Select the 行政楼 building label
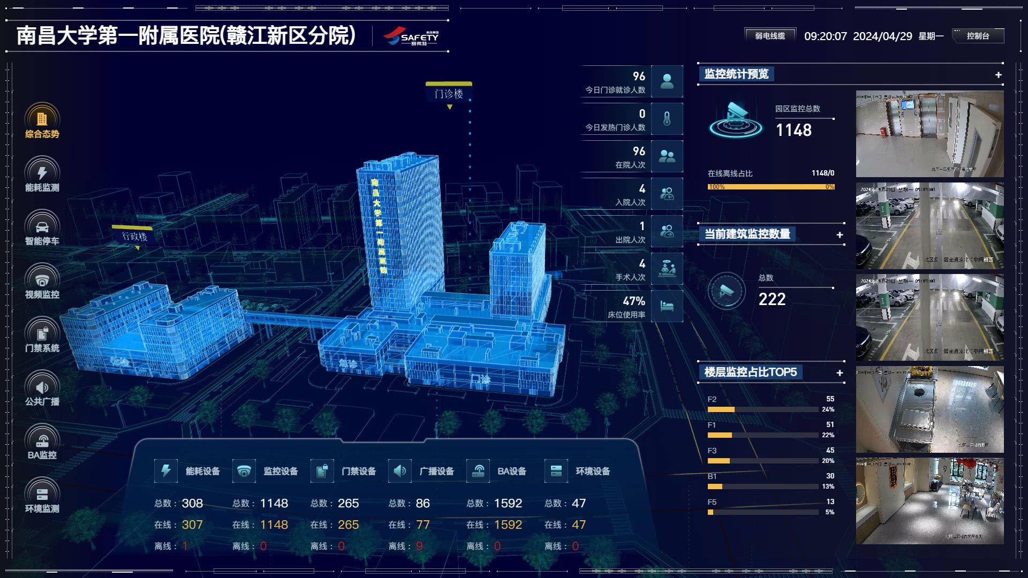 pyautogui.click(x=134, y=236)
